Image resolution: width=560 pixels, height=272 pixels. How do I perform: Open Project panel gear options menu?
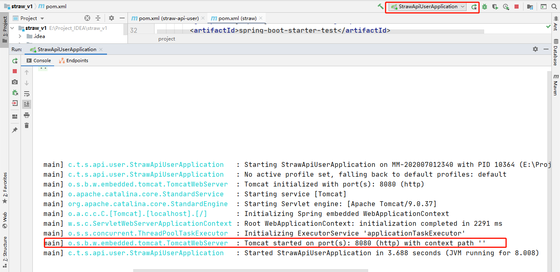[x=112, y=18]
